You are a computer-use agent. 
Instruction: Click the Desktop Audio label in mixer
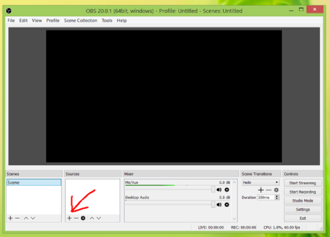click(137, 197)
